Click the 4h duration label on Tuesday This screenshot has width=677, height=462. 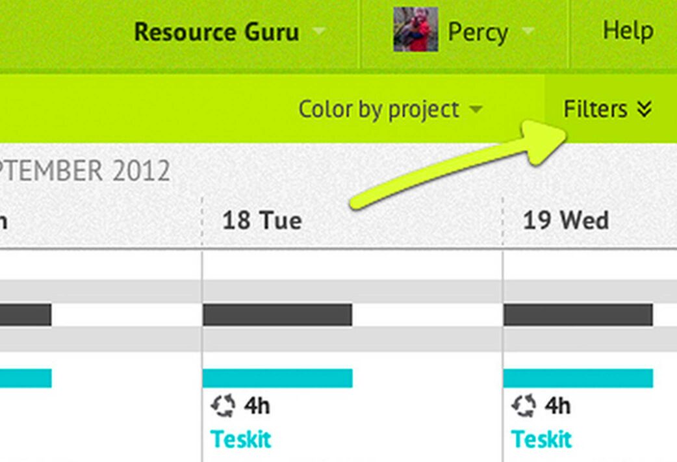(x=257, y=406)
